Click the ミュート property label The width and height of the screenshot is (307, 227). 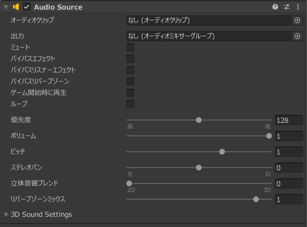click(x=20, y=48)
